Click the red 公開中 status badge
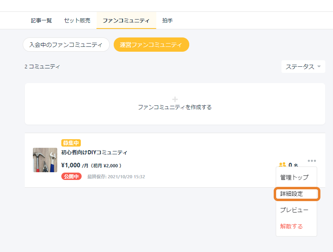Screen dimensions: 333x252 click(x=71, y=176)
